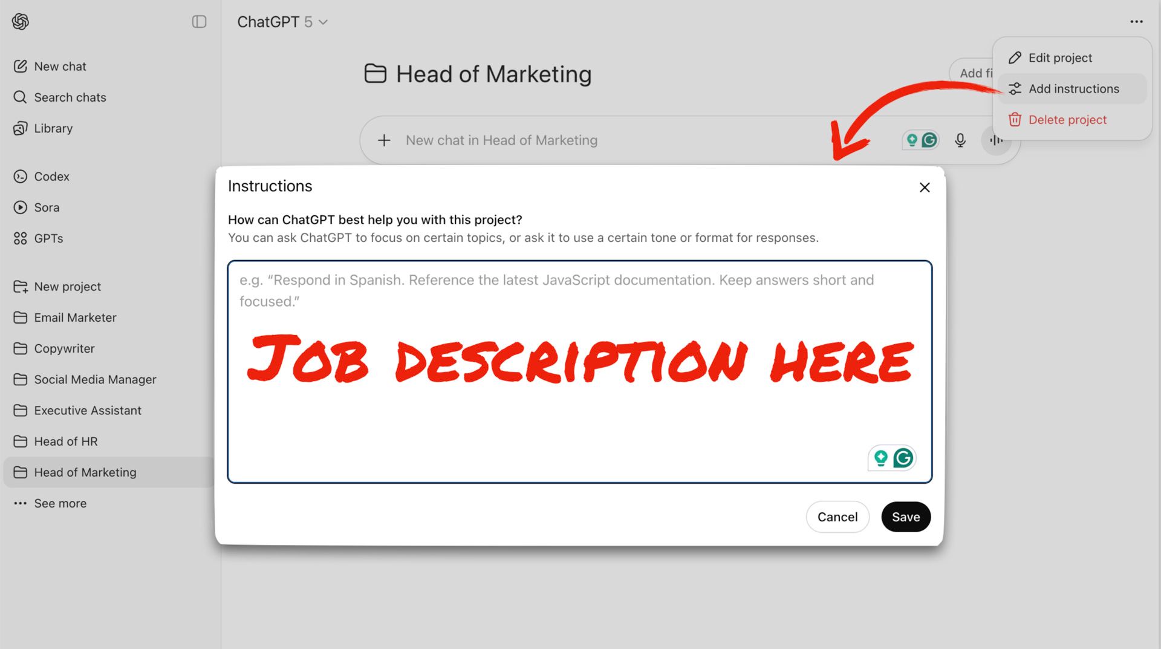Viewport: 1161px width, 649px height.
Task: Cancel the Instructions dialog
Action: (837, 517)
